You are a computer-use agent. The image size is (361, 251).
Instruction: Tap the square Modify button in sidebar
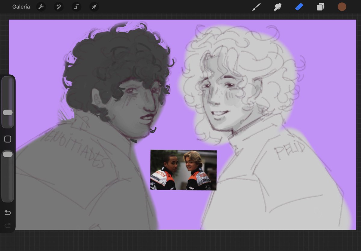pos(8,139)
